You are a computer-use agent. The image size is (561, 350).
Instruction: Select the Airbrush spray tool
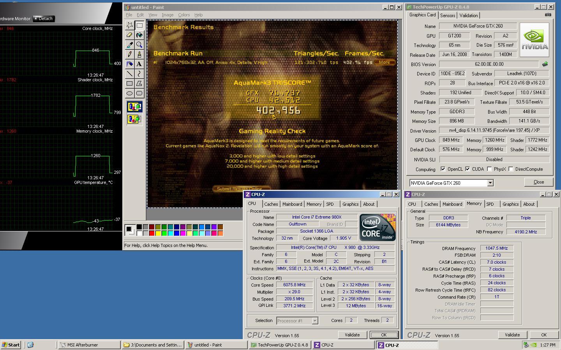[x=130, y=64]
